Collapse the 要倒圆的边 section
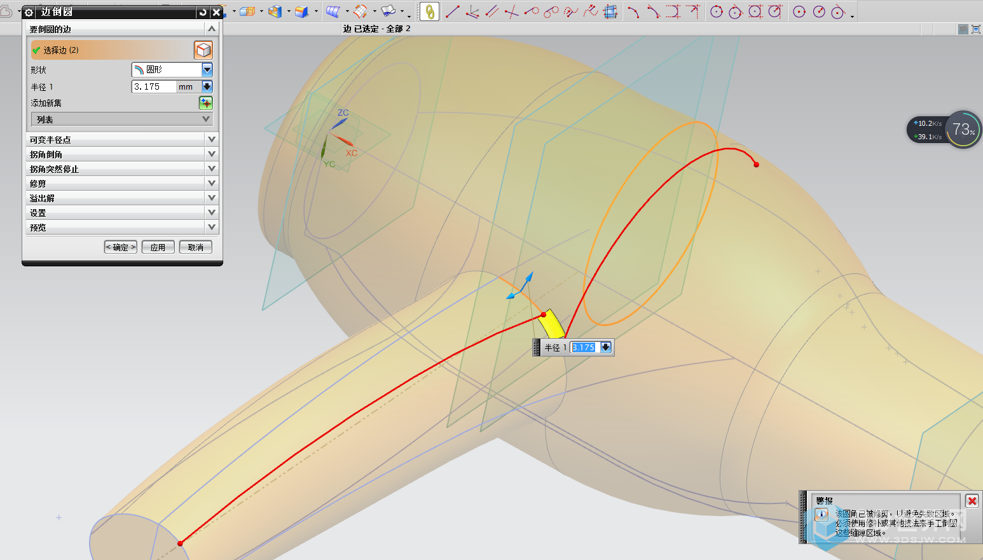This screenshot has width=983, height=560. (212, 29)
